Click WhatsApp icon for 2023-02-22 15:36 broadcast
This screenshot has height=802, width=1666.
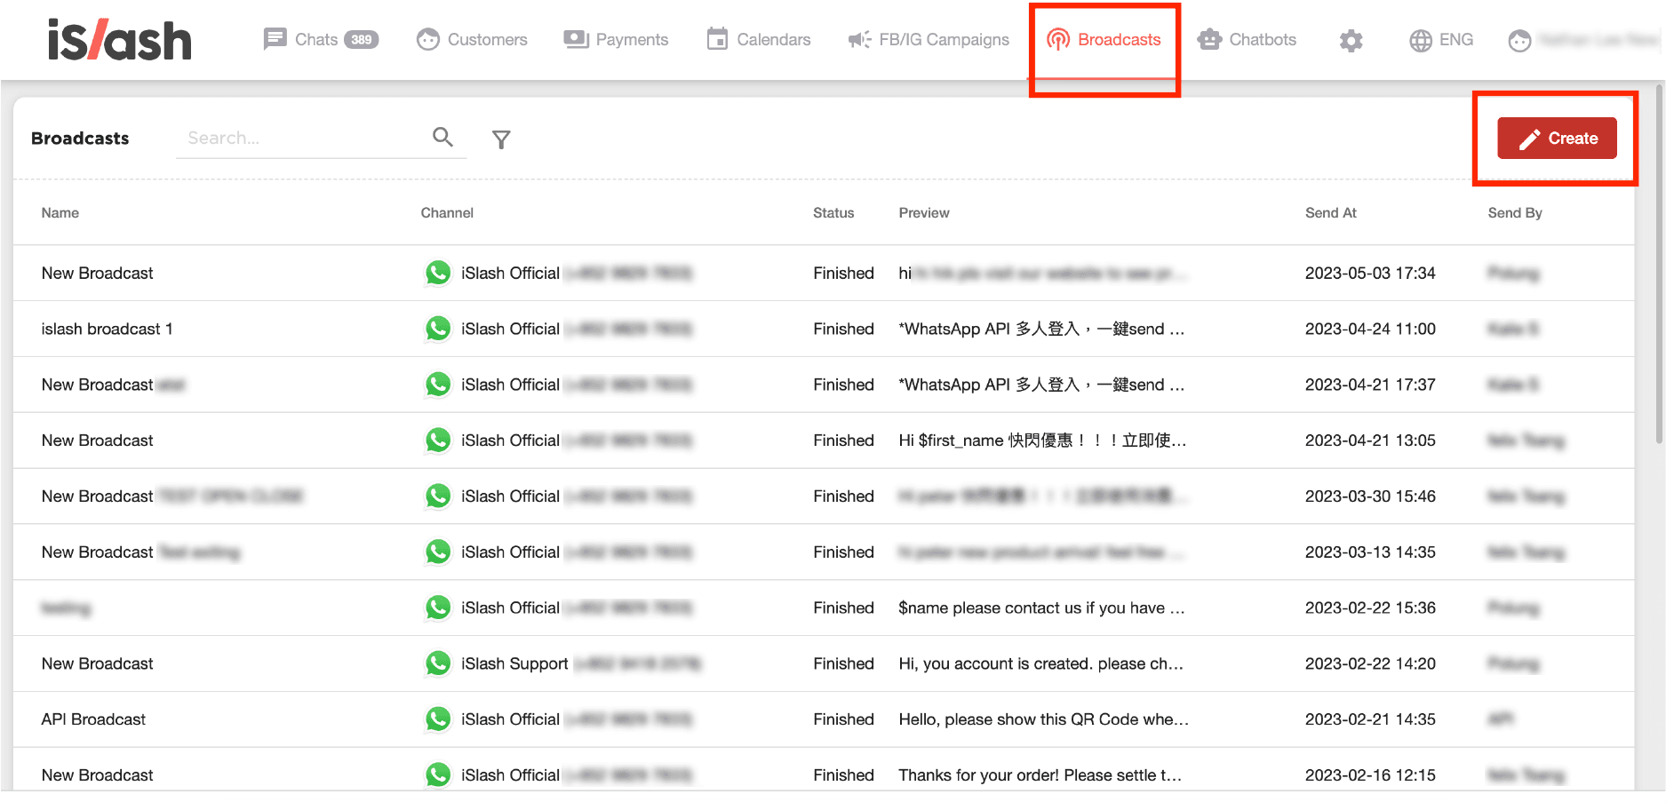(437, 607)
